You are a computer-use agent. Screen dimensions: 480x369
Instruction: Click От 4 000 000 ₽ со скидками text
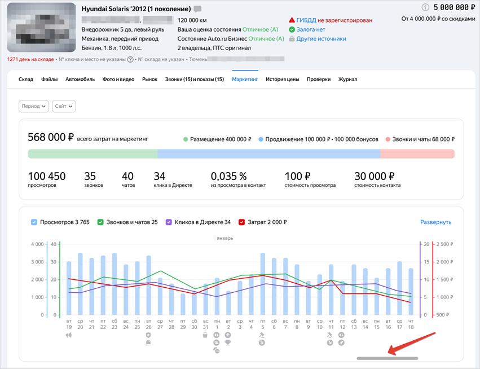(x=438, y=19)
